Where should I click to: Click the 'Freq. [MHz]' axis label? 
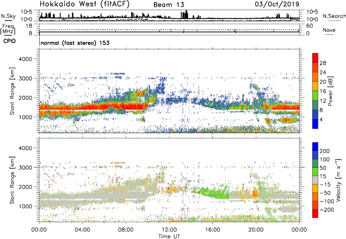pyautogui.click(x=8, y=29)
